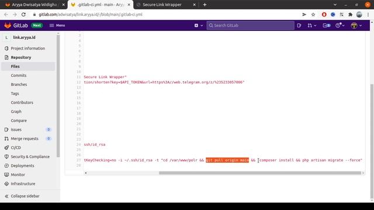Click the Monitor sidebar icon
Screen dimensions: 374x210
6,175
